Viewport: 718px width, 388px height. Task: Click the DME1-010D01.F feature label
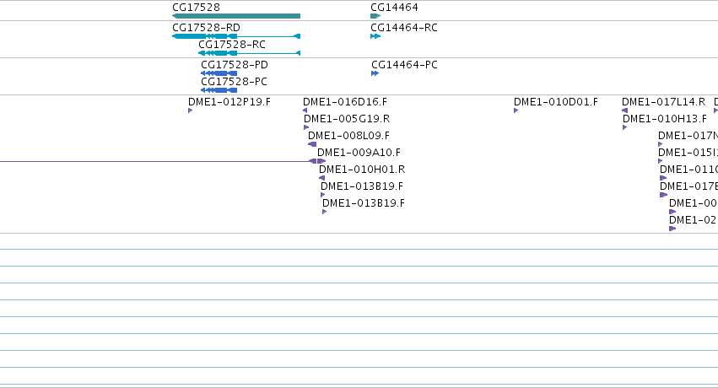(x=556, y=101)
